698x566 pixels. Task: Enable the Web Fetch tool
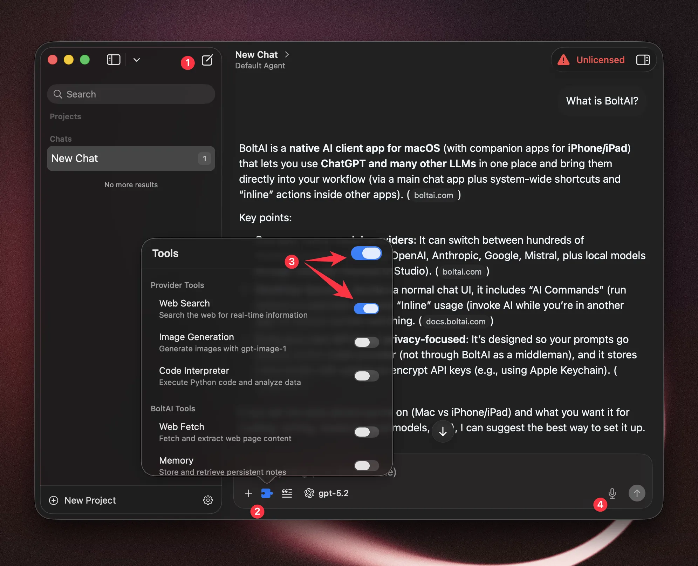click(x=366, y=432)
